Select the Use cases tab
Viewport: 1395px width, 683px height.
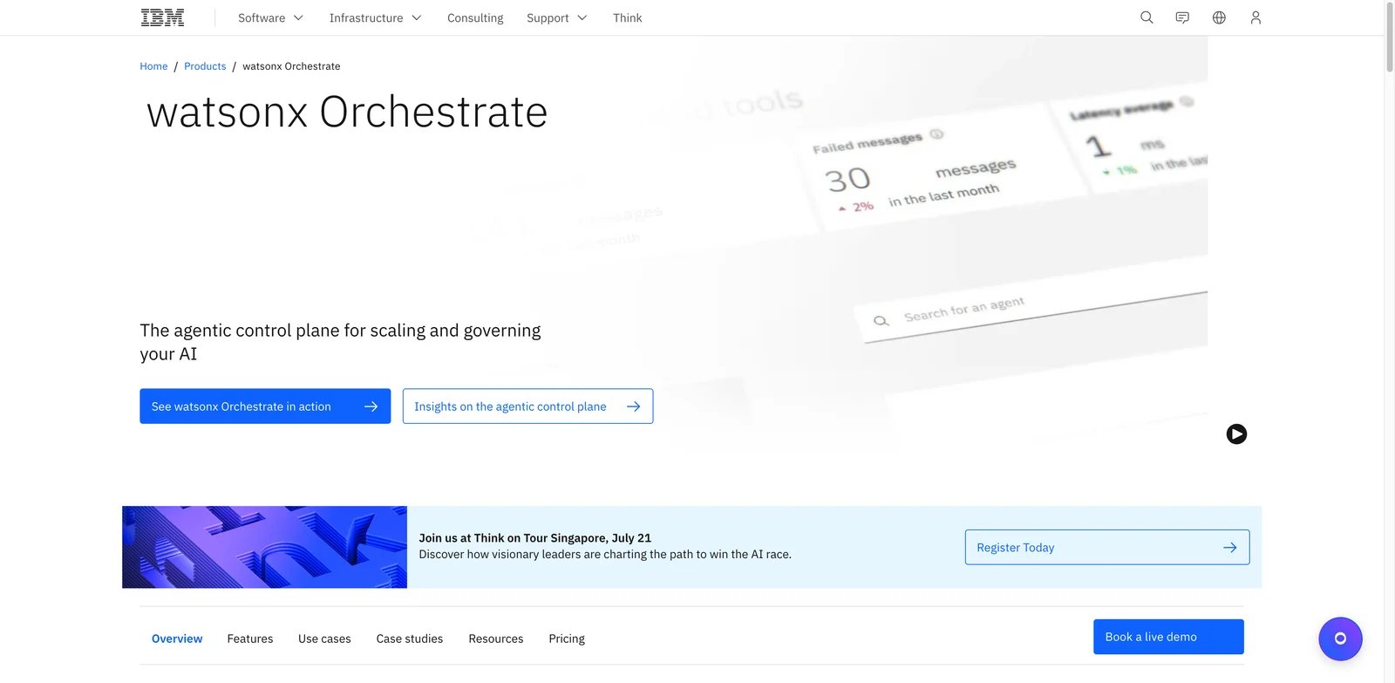tap(324, 639)
